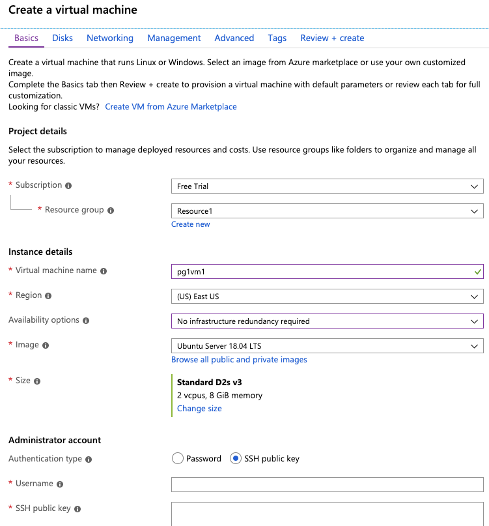Select the SSH public key radio button
489x526 pixels.
tap(236, 458)
